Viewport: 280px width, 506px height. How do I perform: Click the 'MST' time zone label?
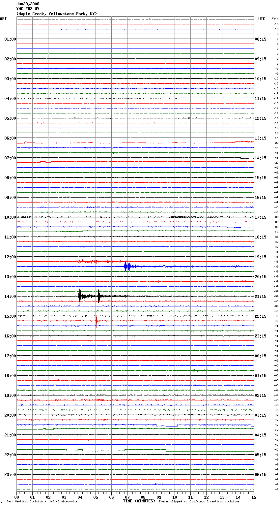(x=3, y=19)
